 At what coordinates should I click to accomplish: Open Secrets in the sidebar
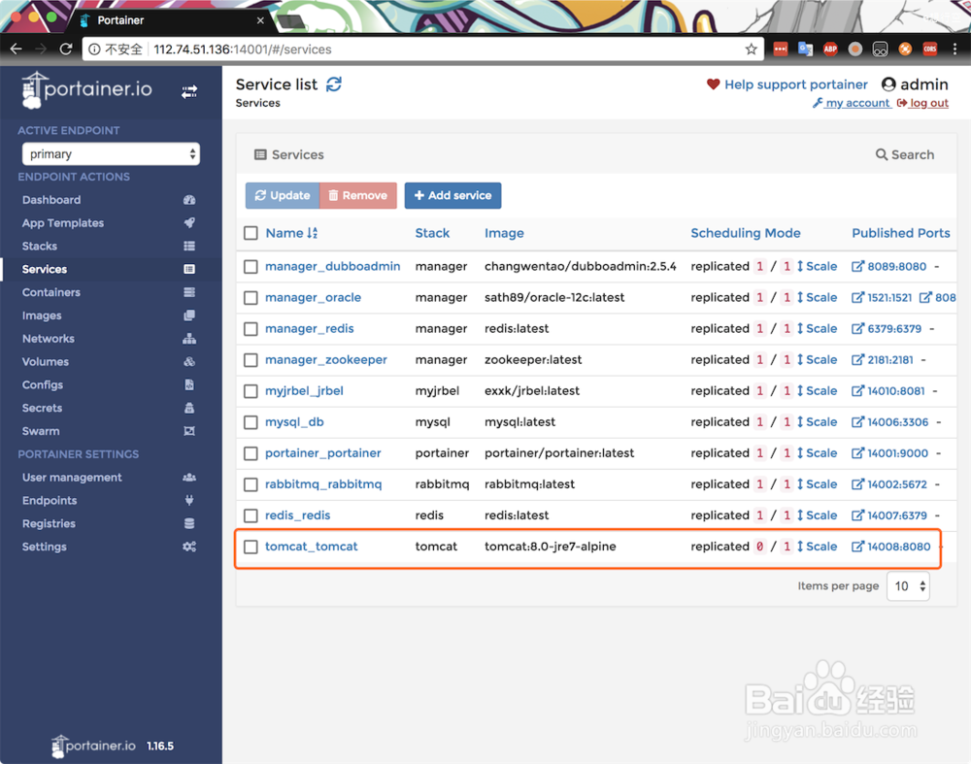[111, 408]
